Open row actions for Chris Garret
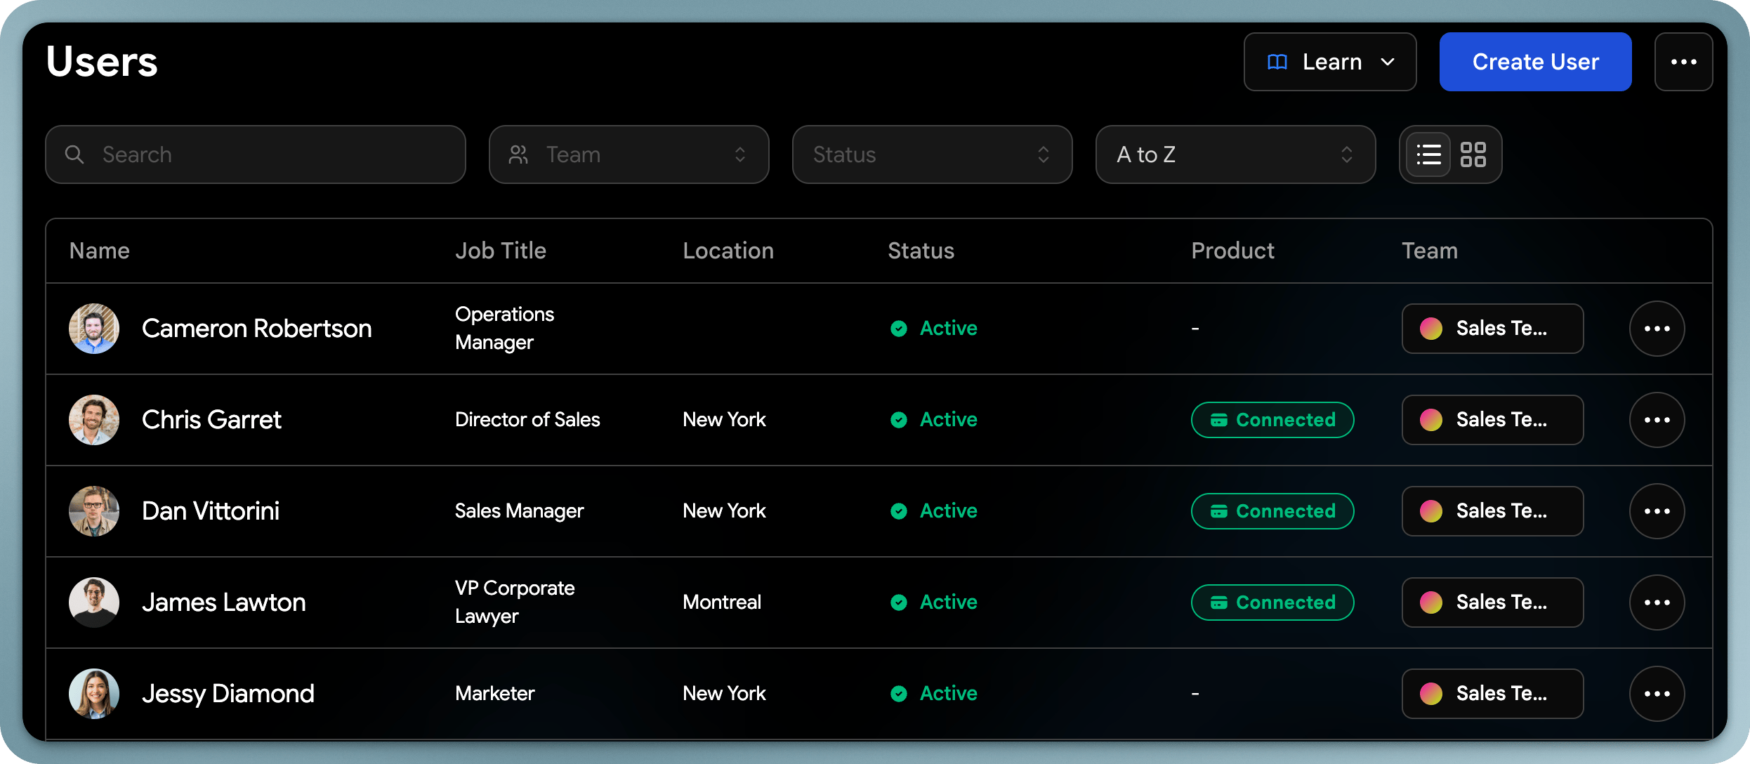The height and width of the screenshot is (764, 1750). click(x=1657, y=420)
